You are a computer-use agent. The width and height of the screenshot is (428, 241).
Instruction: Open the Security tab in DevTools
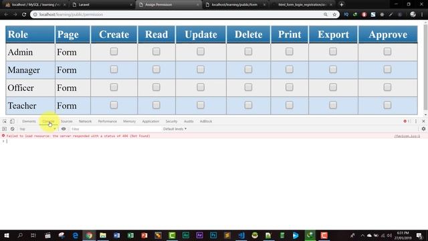[171, 121]
